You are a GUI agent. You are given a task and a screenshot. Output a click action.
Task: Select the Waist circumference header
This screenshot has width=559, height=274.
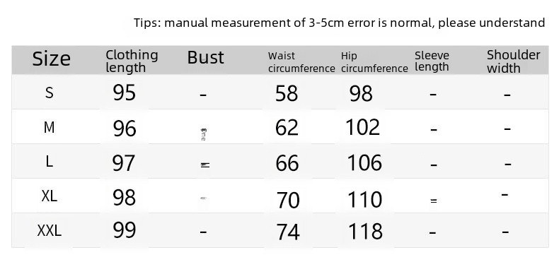click(301, 62)
